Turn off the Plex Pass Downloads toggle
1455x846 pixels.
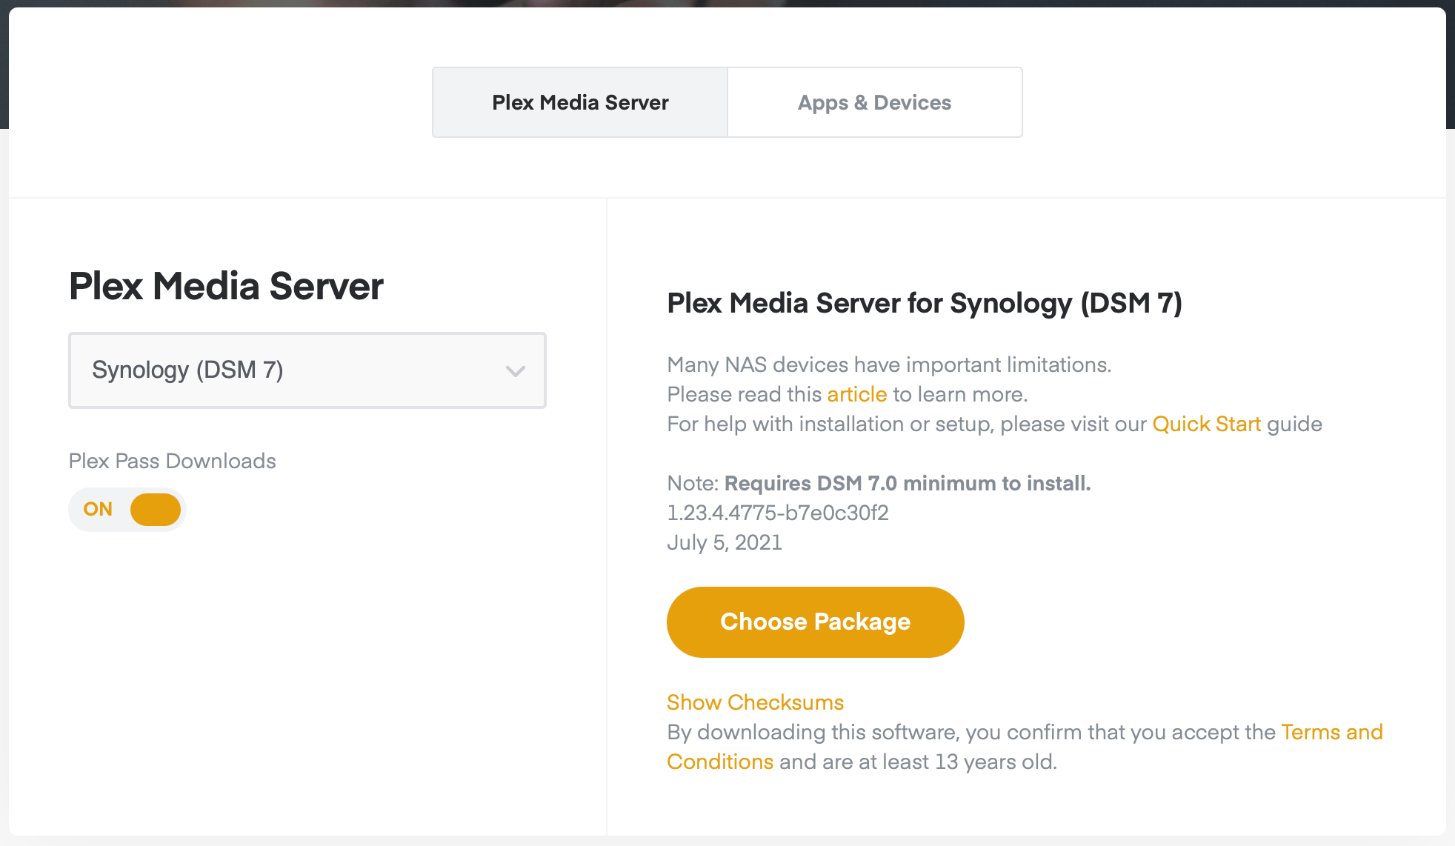coord(127,510)
